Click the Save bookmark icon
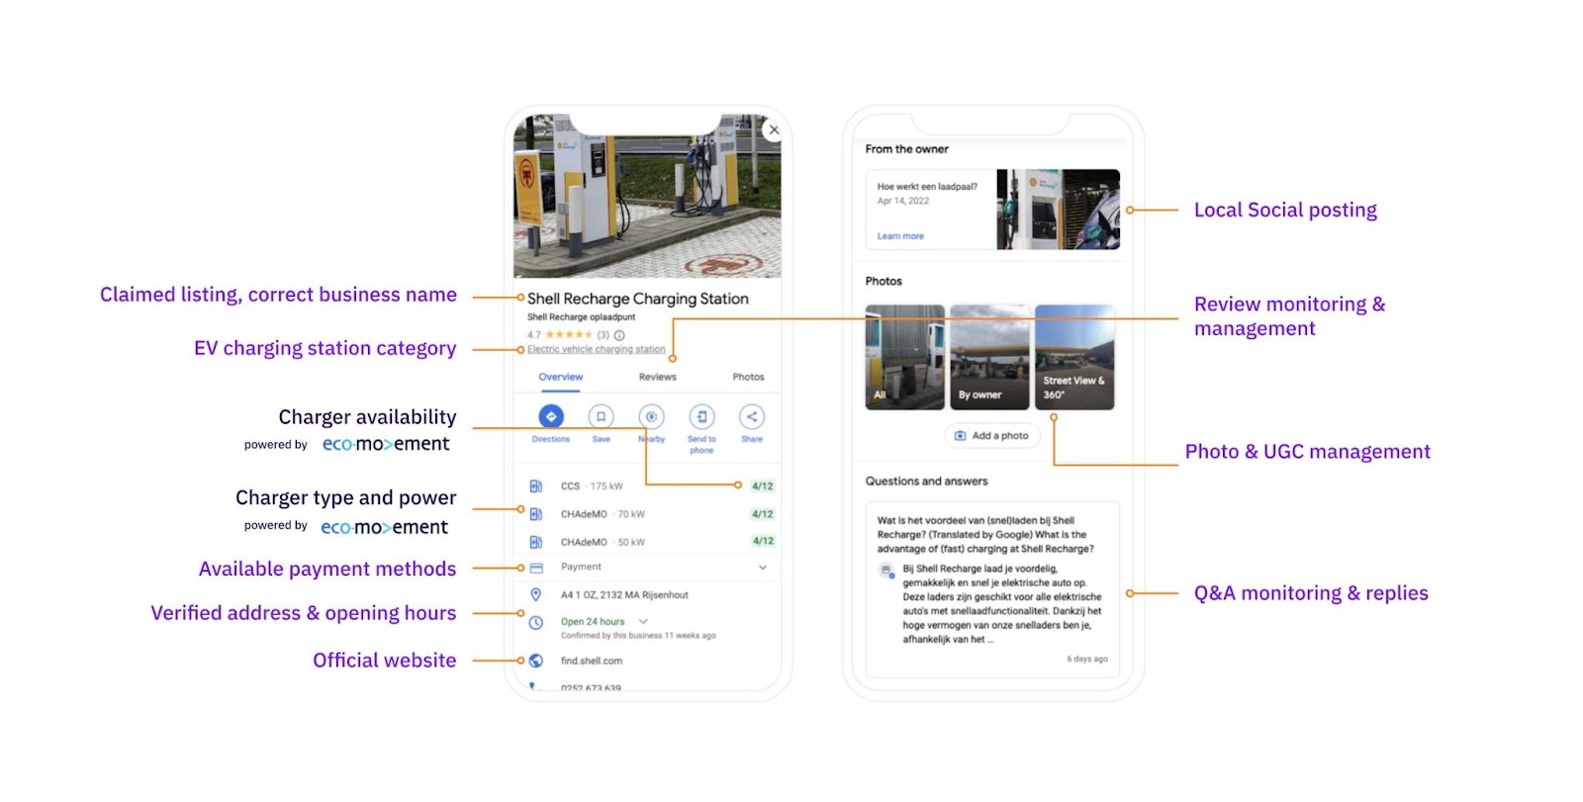The image size is (1583, 802). click(601, 417)
